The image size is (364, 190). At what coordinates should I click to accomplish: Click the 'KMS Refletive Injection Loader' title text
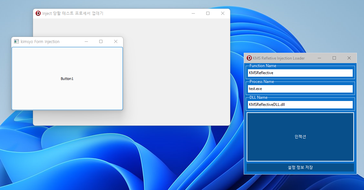click(279, 58)
